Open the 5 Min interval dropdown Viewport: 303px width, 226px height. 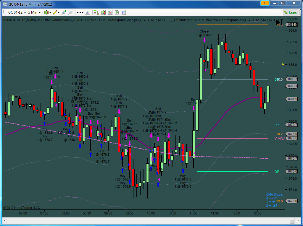click(34, 12)
